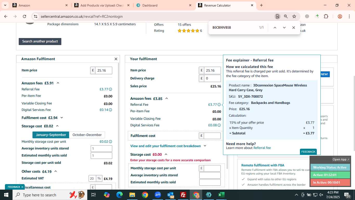
Task: Open Microsoft Edge from the taskbar
Action: coord(120,195)
